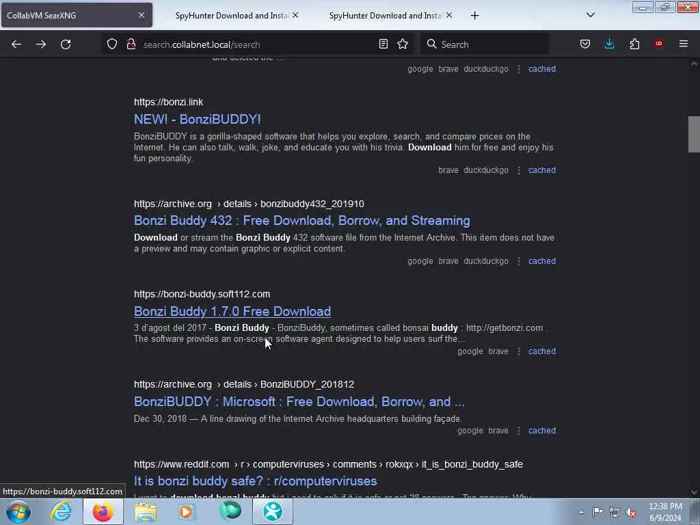Click the insecure connection padlock icon

click(131, 44)
